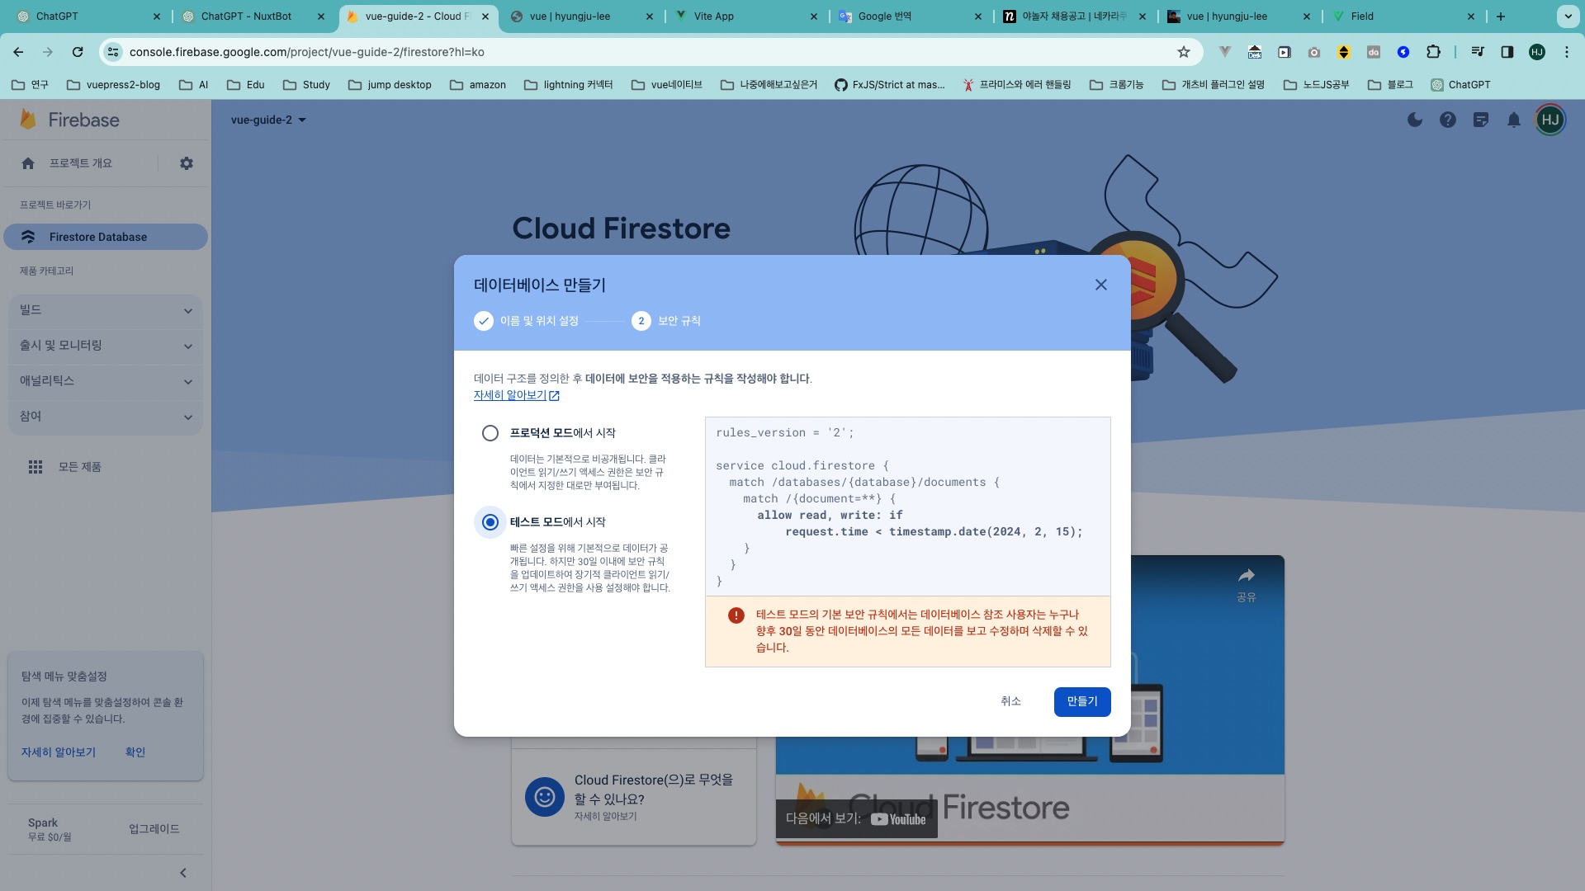Image resolution: width=1585 pixels, height=891 pixels.
Task: Open 모든 제품 grid menu
Action: point(64,467)
